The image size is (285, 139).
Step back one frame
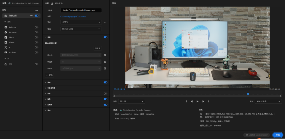192,101
